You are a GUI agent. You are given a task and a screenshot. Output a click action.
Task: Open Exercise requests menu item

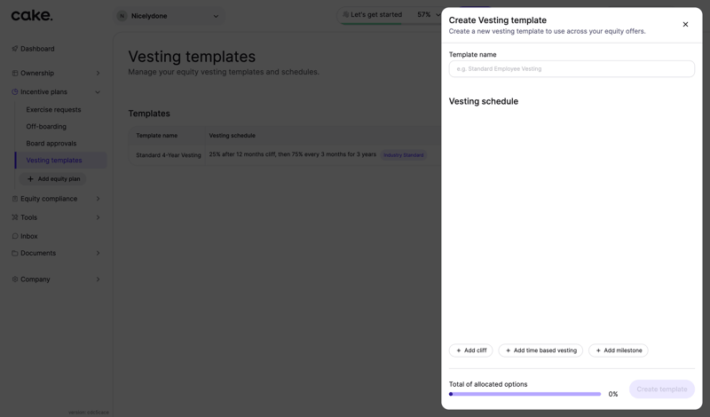point(53,110)
